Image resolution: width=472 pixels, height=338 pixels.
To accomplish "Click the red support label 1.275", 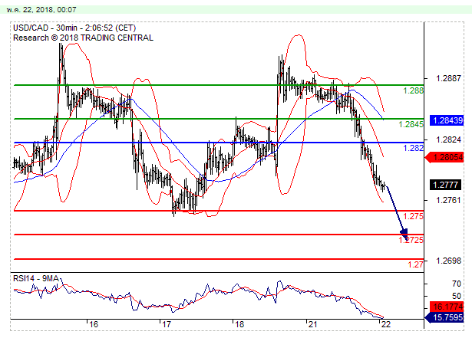I will pos(413,216).
